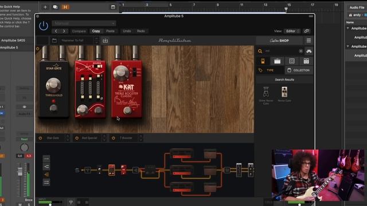
Task: Step through presets with the preset stepper arrows
Action: click(96, 41)
